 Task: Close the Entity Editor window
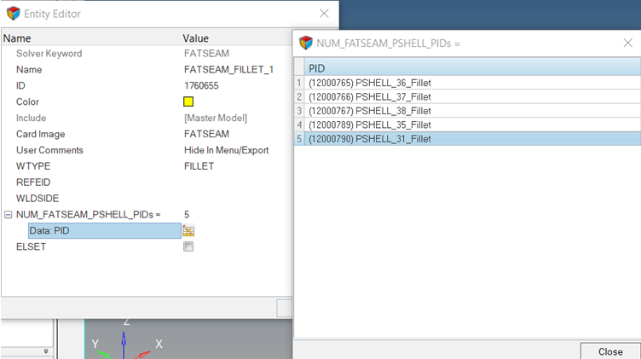click(x=324, y=14)
